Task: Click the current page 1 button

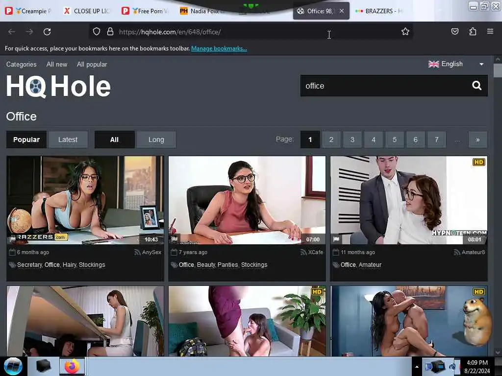Action: pos(310,140)
